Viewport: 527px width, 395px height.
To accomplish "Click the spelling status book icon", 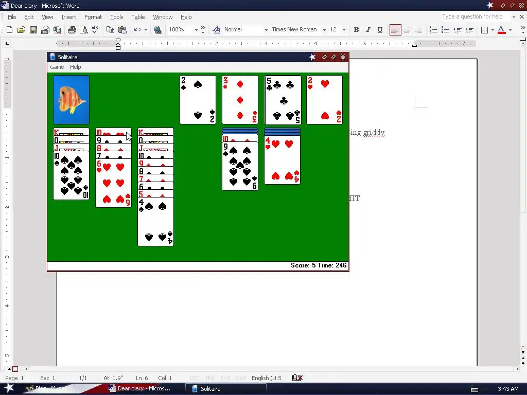I will tap(297, 378).
